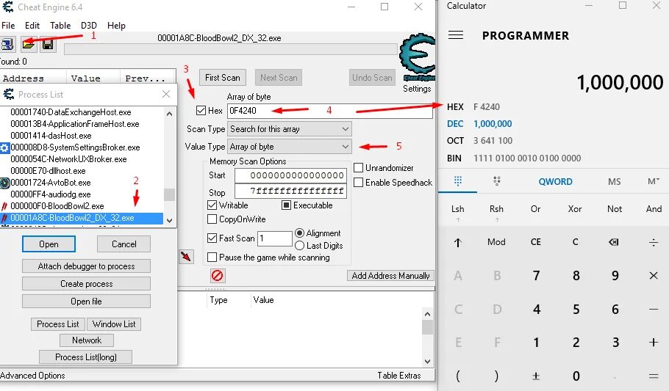Close the Process List dialog

(166, 94)
